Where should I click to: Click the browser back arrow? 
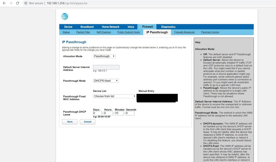pos(4,3)
